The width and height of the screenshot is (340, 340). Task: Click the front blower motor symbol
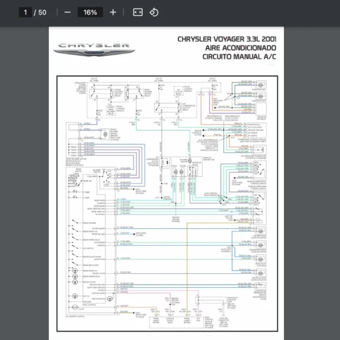tap(105, 133)
